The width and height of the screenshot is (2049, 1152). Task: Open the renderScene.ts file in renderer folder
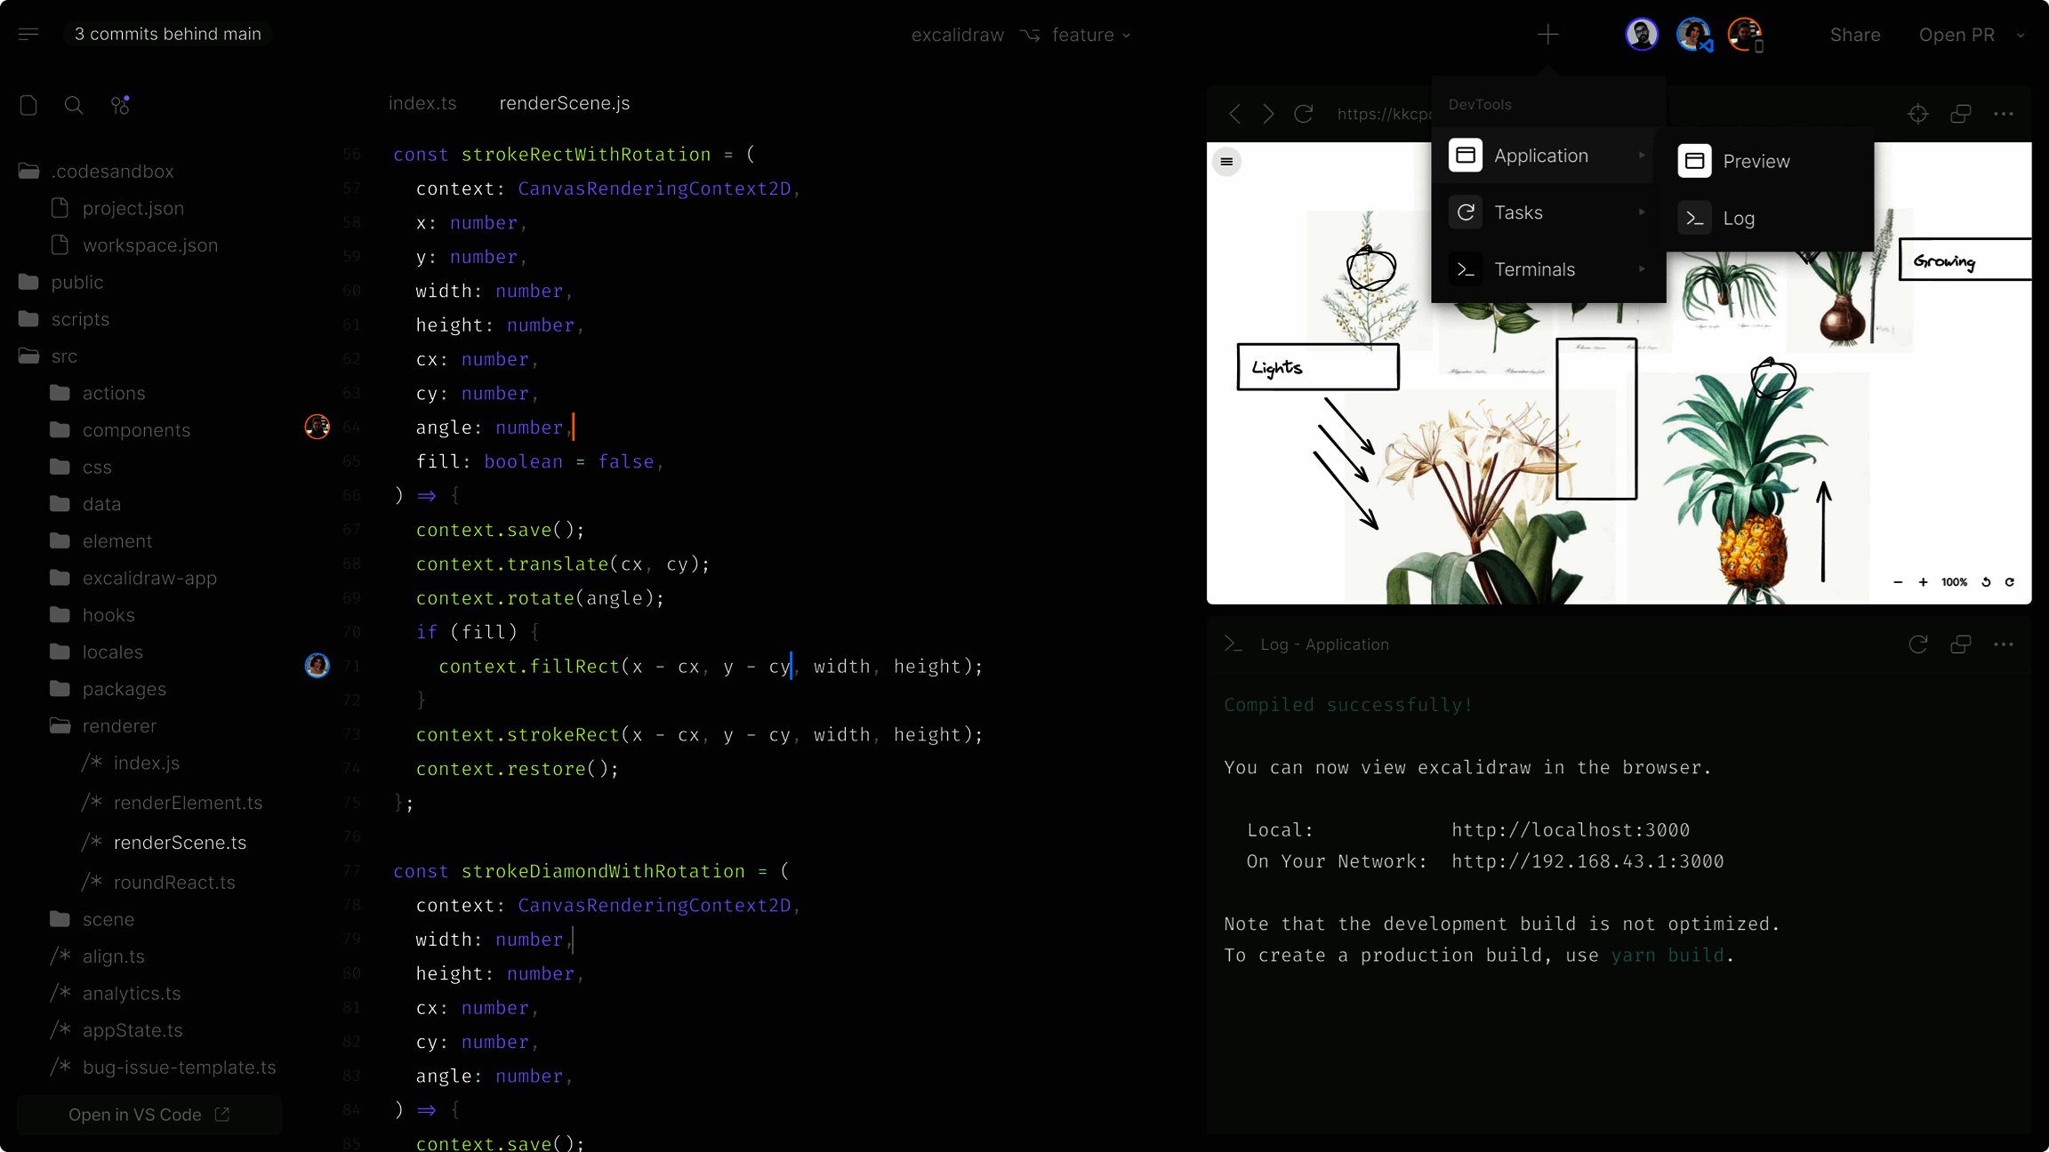tap(179, 842)
